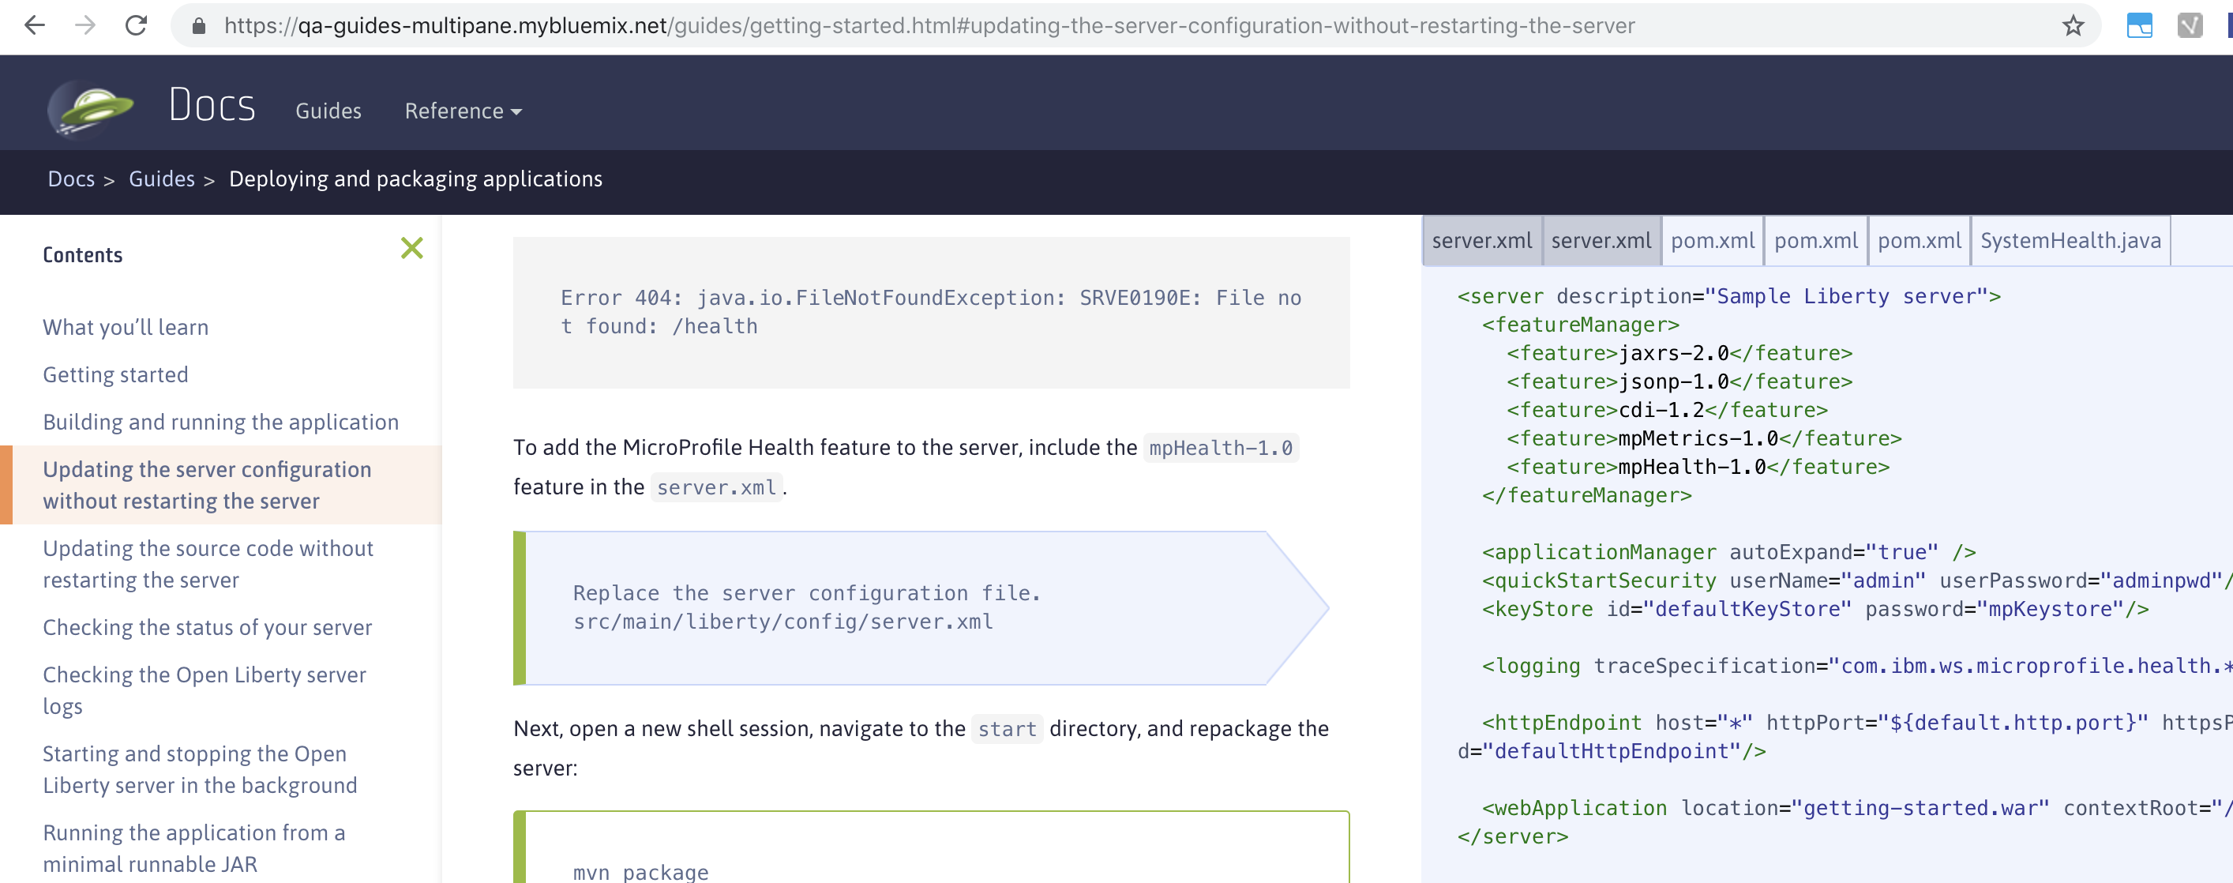Select Building and running the application
This screenshot has height=883, width=2233.
pyautogui.click(x=220, y=422)
